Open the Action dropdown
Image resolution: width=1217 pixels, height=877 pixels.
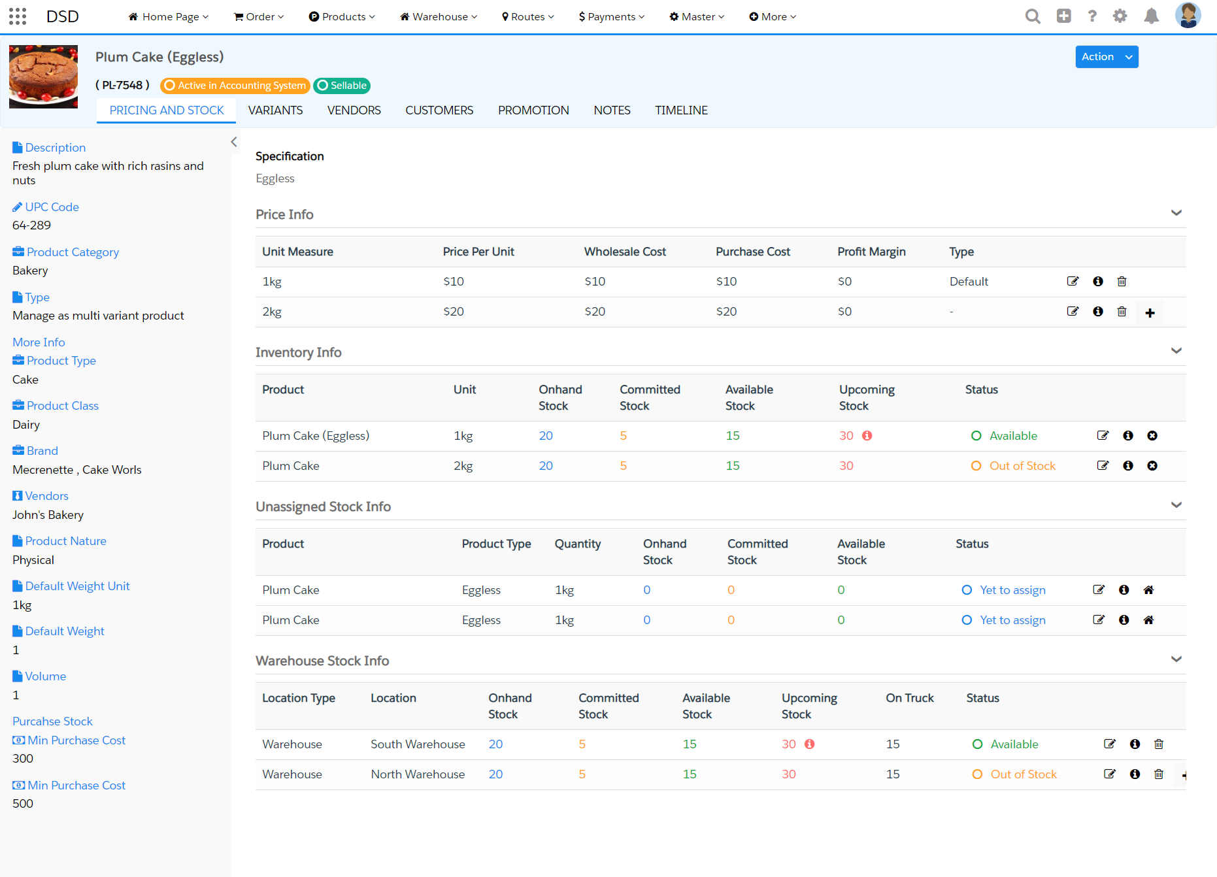coord(1107,57)
